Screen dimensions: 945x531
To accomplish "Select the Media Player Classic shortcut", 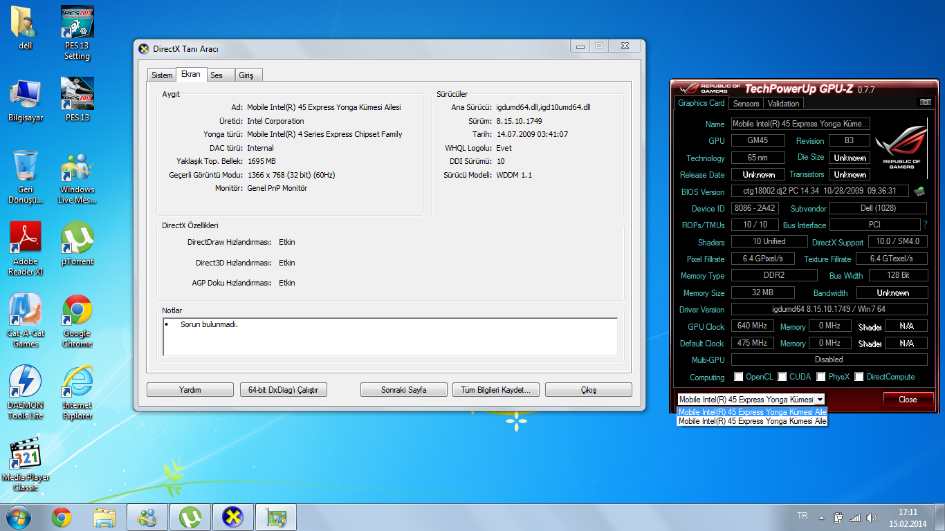I will 26,464.
